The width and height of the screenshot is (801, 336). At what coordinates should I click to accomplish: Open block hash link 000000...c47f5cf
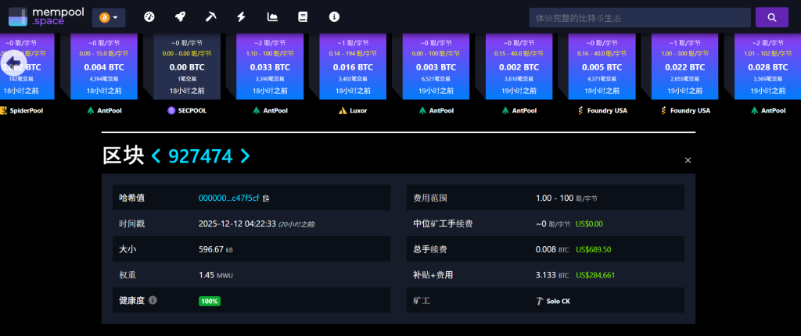[x=229, y=198]
